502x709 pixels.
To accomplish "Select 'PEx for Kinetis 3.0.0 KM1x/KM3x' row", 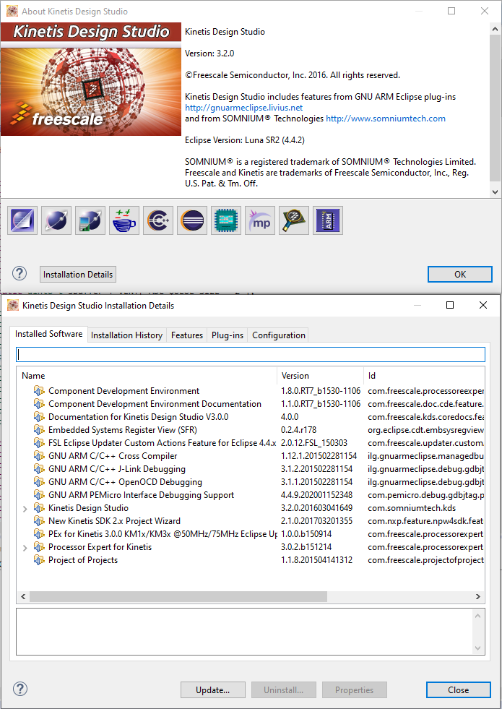I will [251, 534].
